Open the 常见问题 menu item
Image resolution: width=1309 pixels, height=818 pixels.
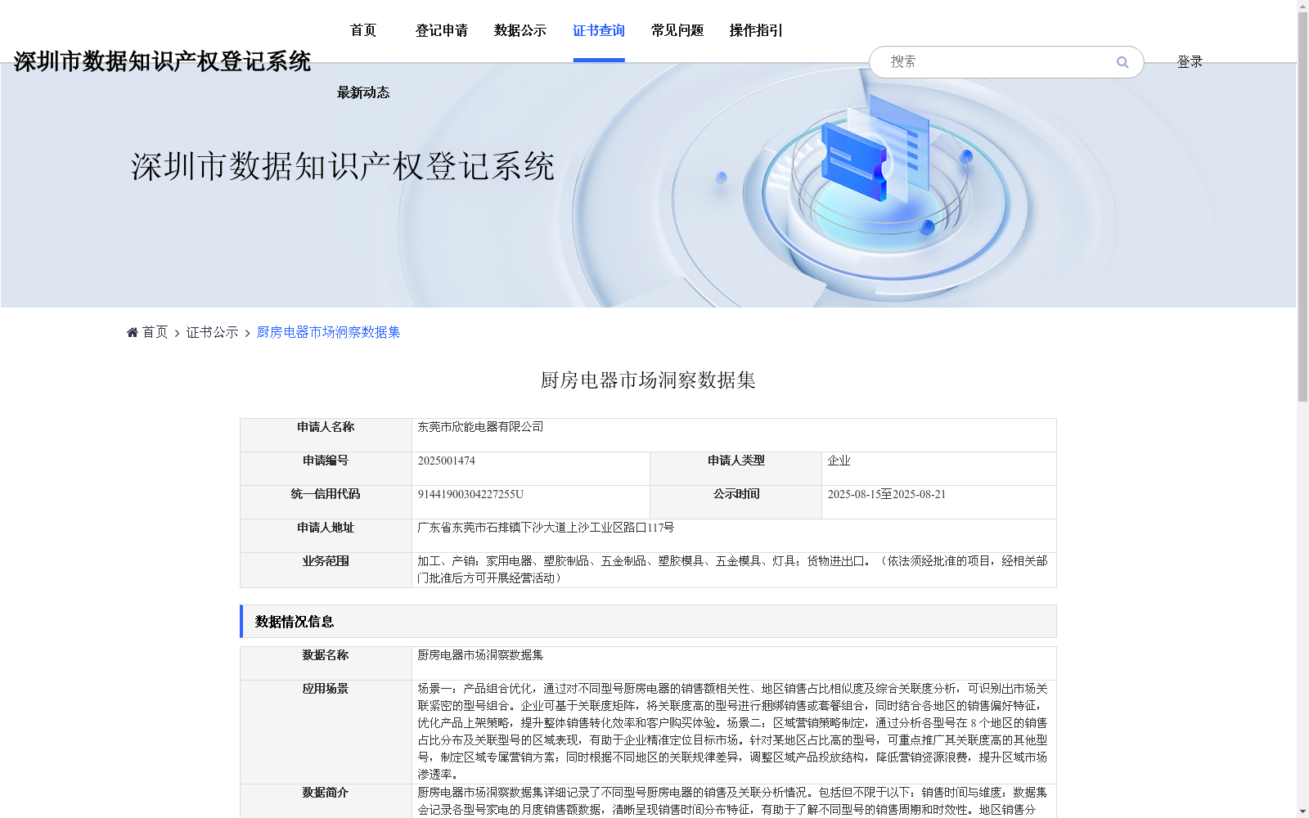coord(677,30)
